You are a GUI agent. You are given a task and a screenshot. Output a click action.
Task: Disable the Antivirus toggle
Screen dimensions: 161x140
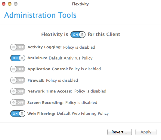tap(18, 58)
